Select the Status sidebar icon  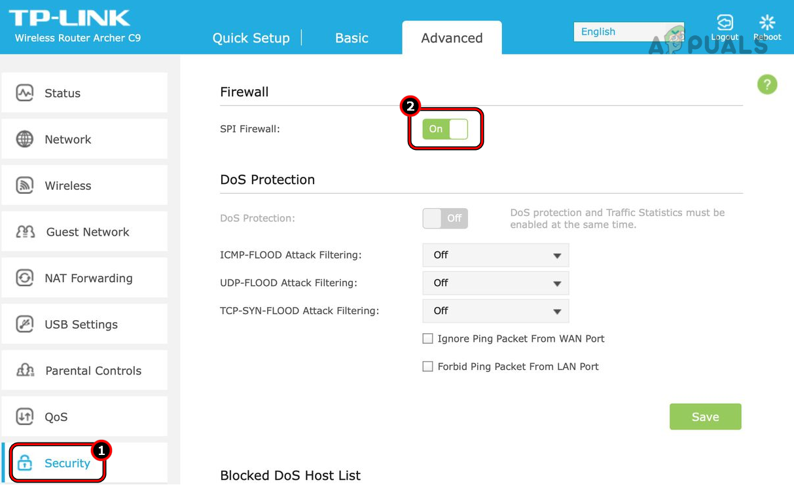[x=24, y=93]
